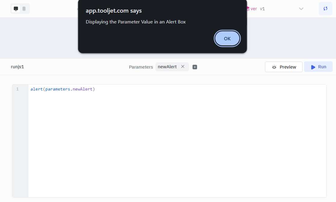Rename the runjs1 query name

coord(17,67)
